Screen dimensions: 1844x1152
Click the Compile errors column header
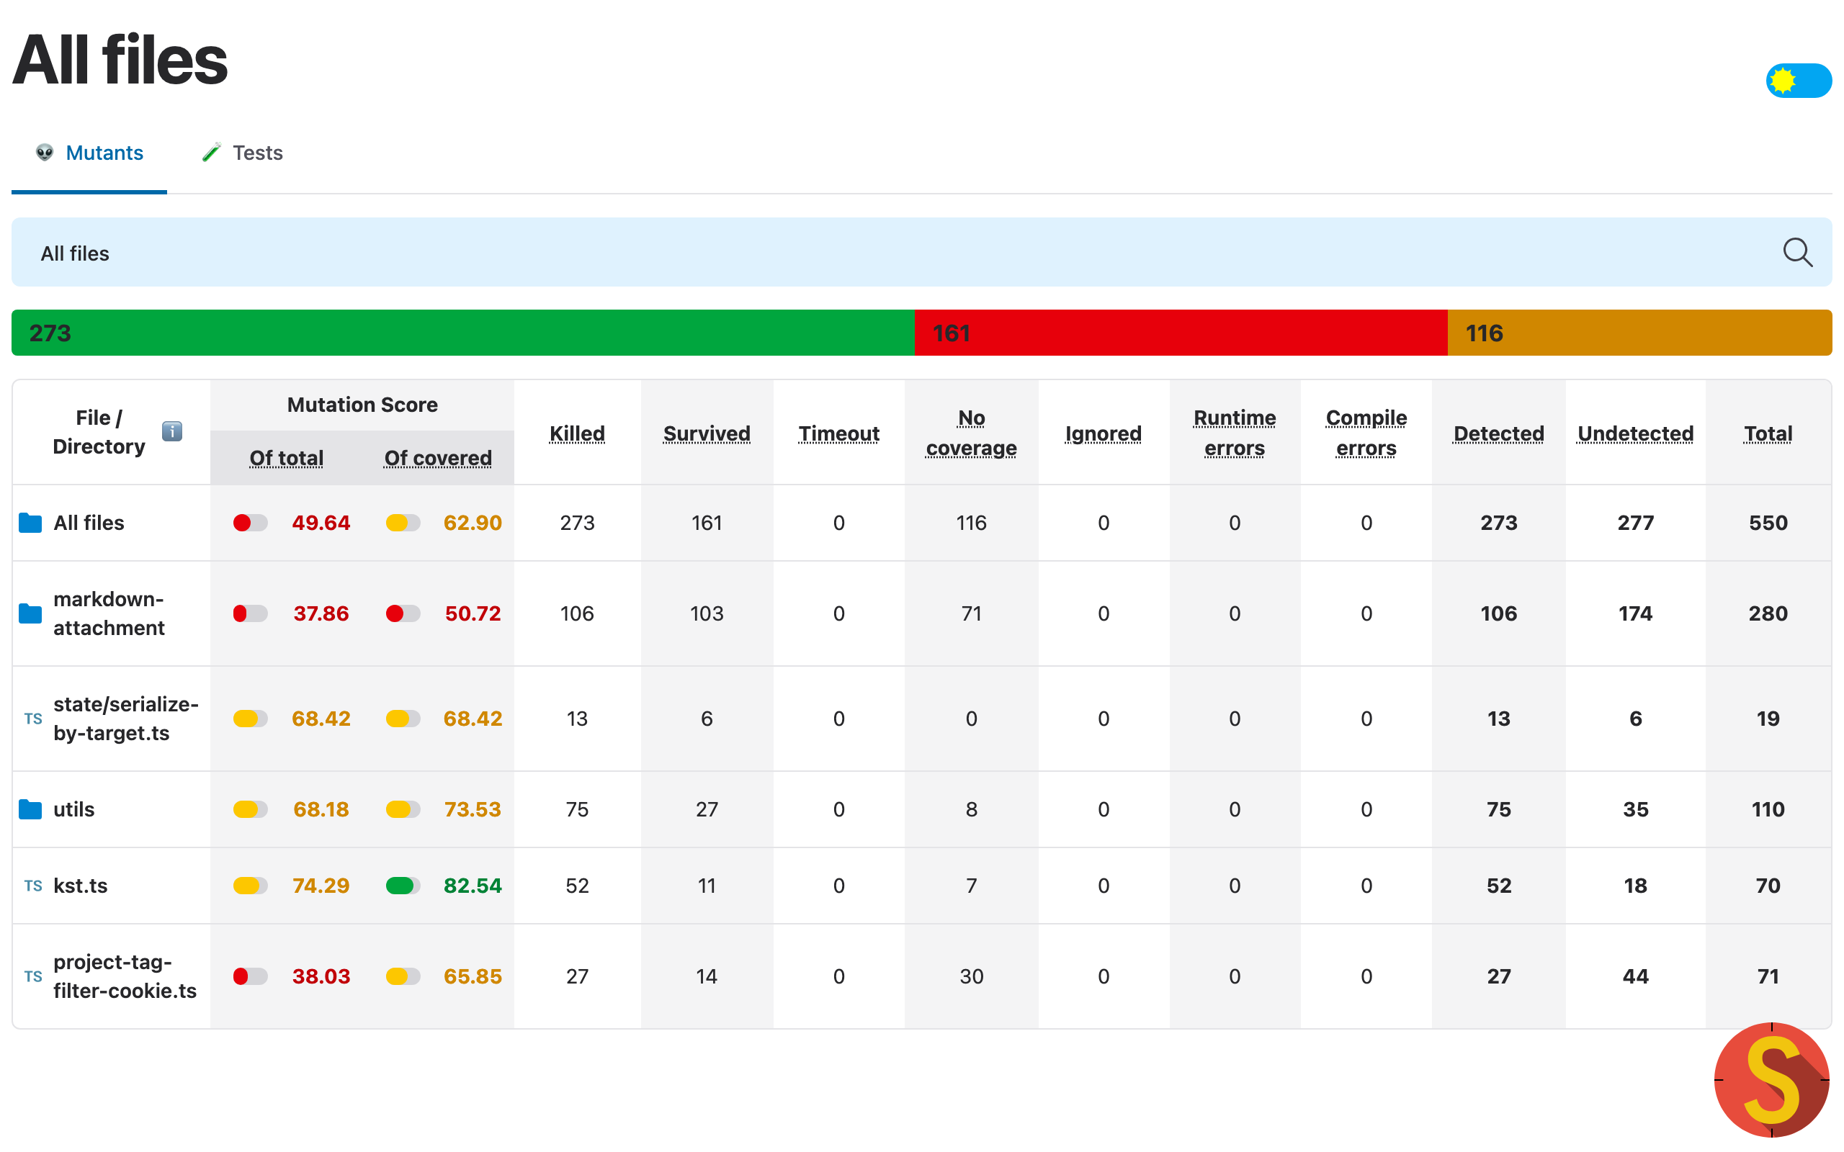pos(1366,433)
